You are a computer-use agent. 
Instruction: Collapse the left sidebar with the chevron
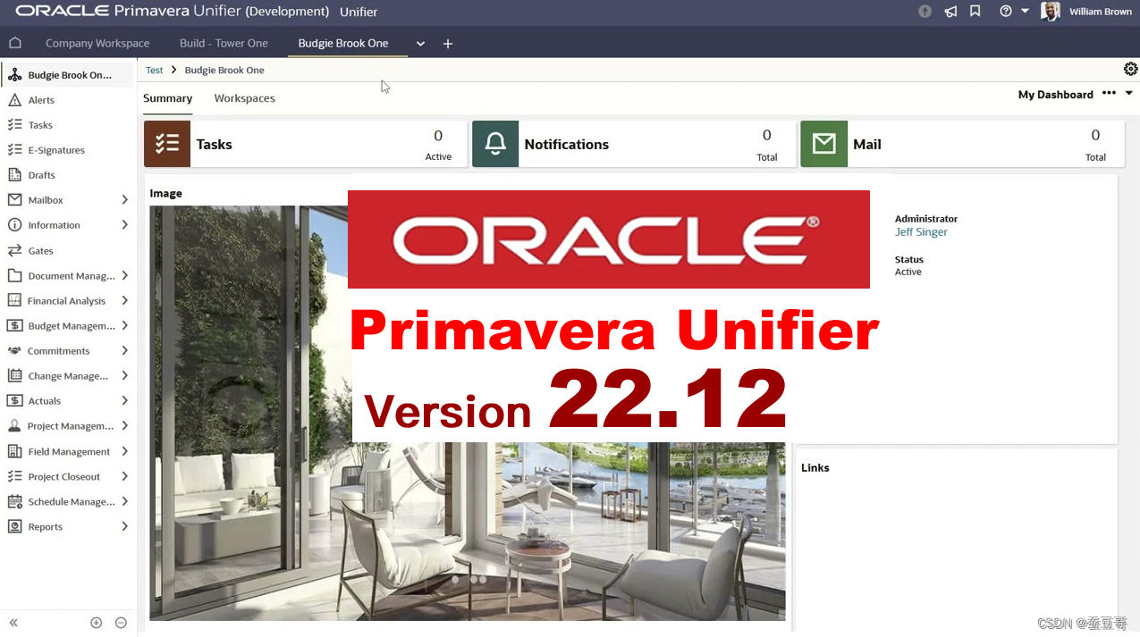(13, 623)
